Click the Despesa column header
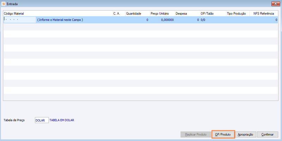Viewport: 282px width, 141px height. 187,13
